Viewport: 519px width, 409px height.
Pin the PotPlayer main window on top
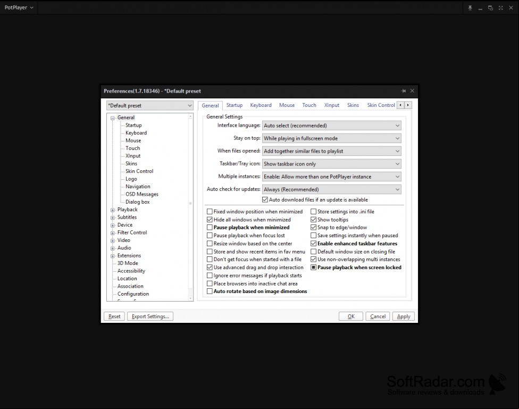coord(470,7)
